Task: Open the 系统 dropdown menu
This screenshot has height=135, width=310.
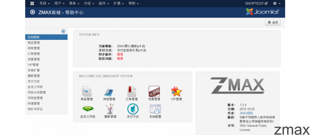Action: pos(45,4)
